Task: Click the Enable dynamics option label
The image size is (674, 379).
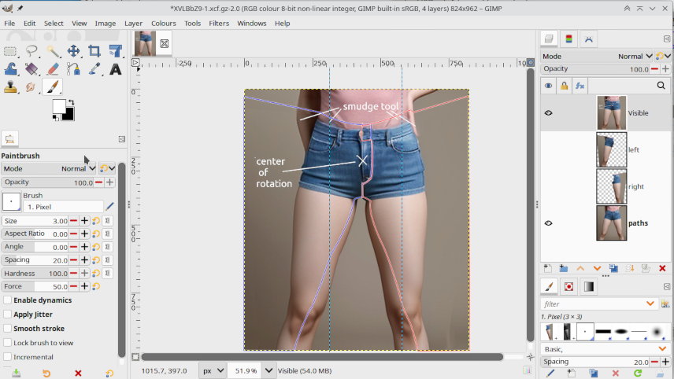Action: [43, 300]
